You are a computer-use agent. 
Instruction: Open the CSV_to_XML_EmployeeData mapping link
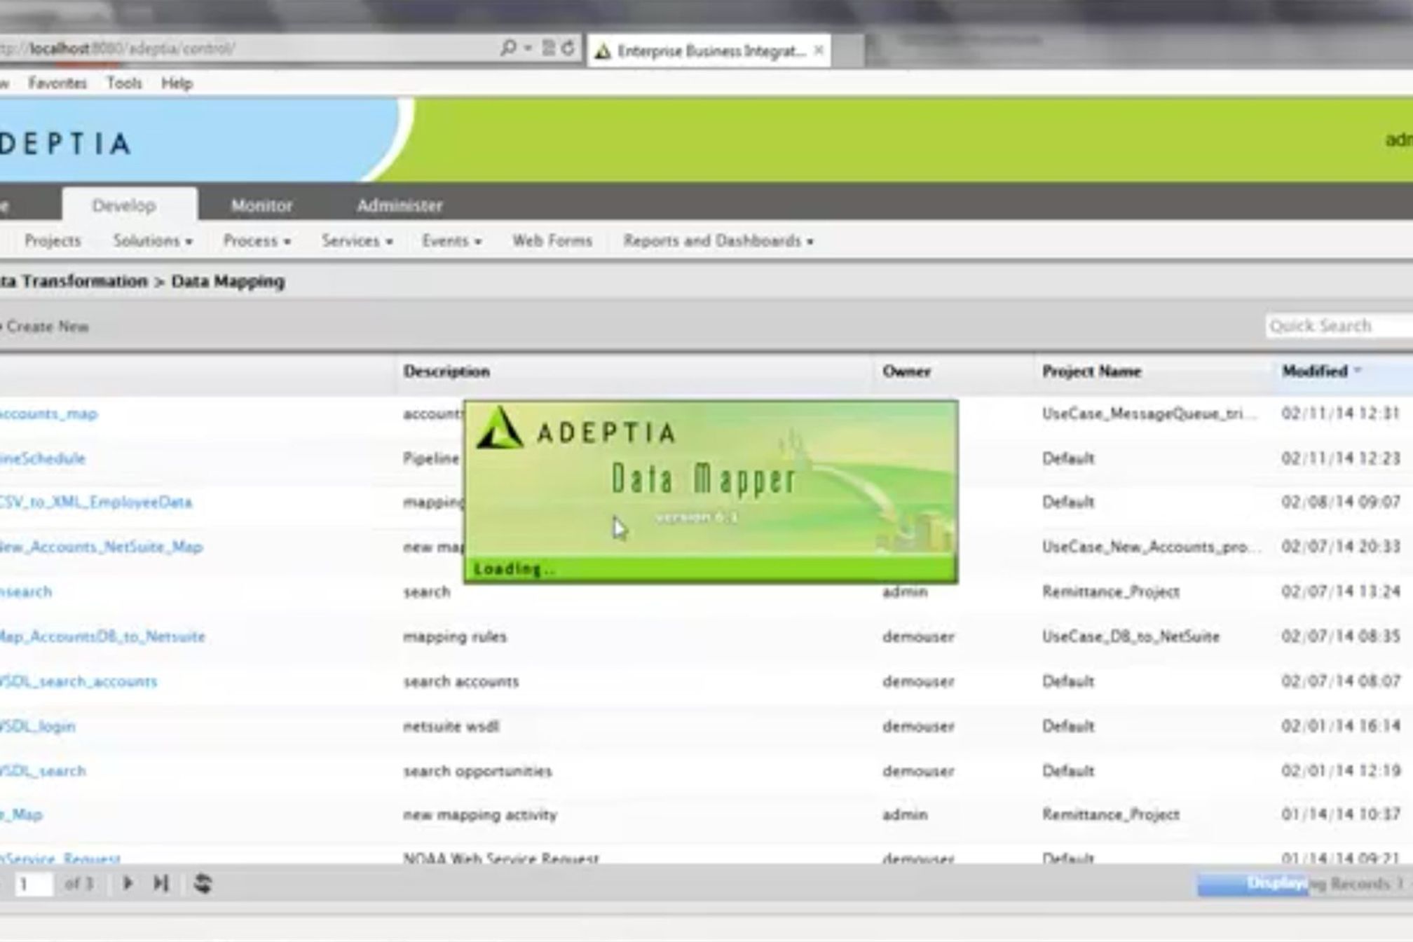click(95, 503)
